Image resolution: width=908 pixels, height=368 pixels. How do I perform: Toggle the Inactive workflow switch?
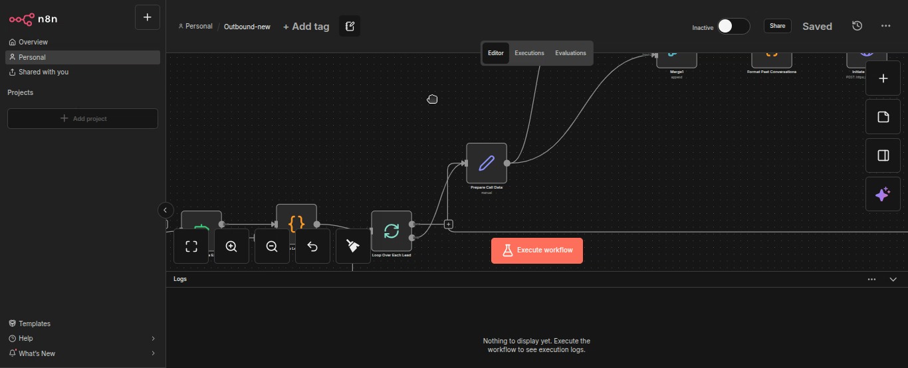coord(734,26)
